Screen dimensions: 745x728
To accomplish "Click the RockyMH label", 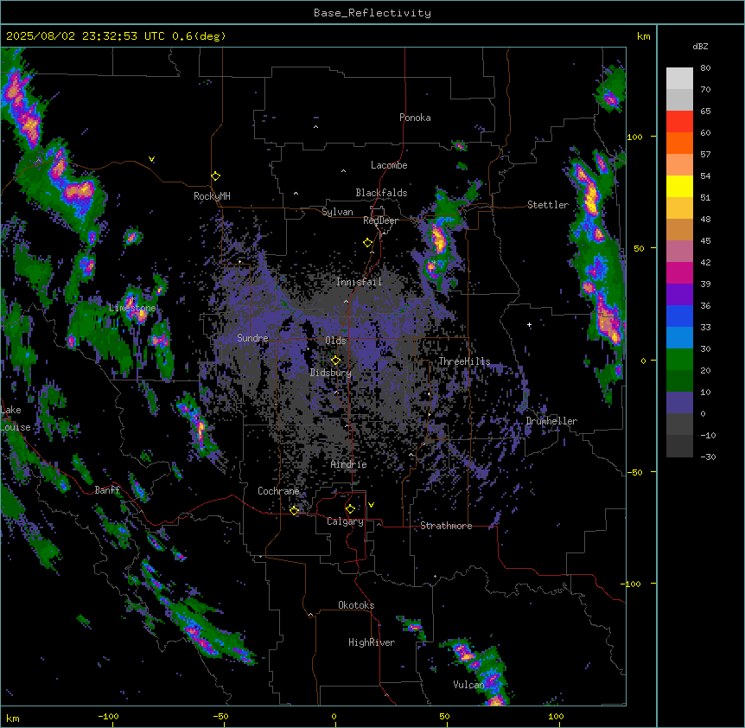I will point(212,196).
